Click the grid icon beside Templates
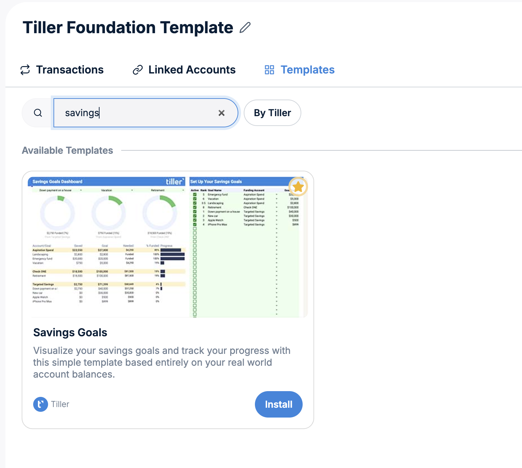 [269, 70]
